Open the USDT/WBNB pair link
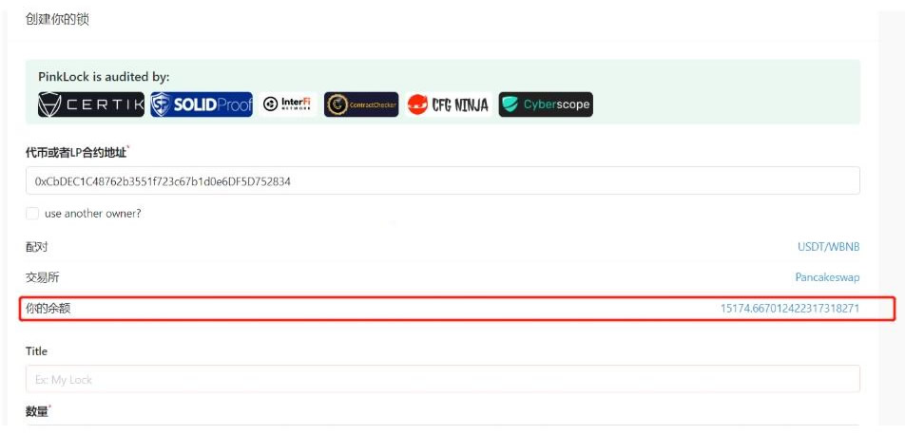Screen dimensions: 905x435 click(x=829, y=247)
